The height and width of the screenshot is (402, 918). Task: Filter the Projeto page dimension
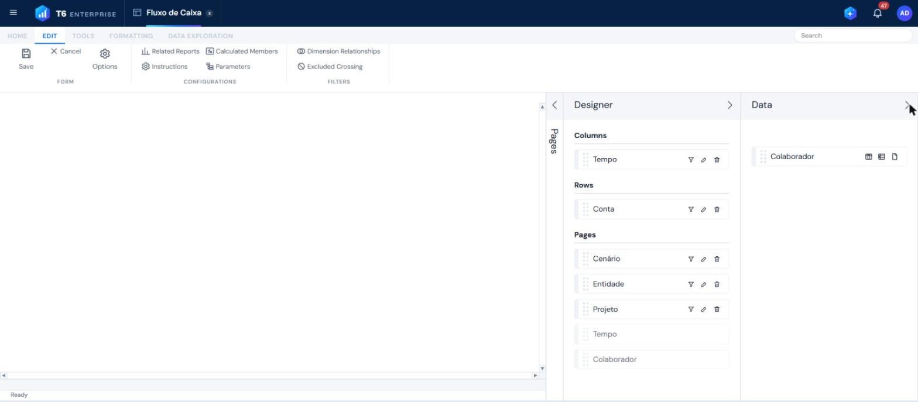pyautogui.click(x=691, y=310)
